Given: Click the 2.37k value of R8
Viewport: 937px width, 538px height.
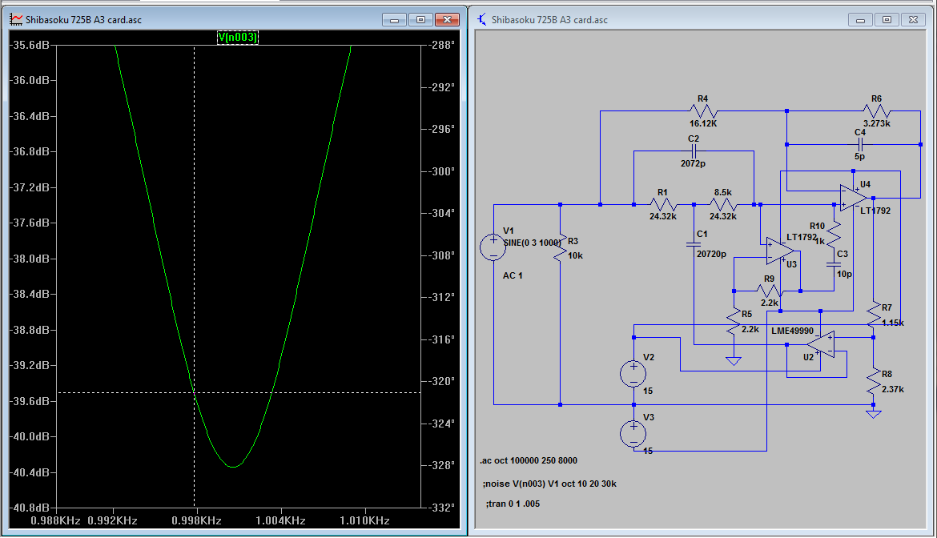Looking at the screenshot, I should 893,389.
